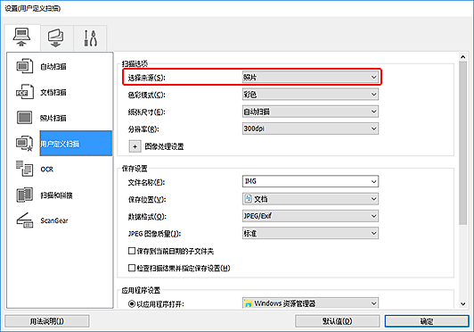Select 用户定义扫描 highlighted item
The width and height of the screenshot is (474, 332).
tap(76, 144)
